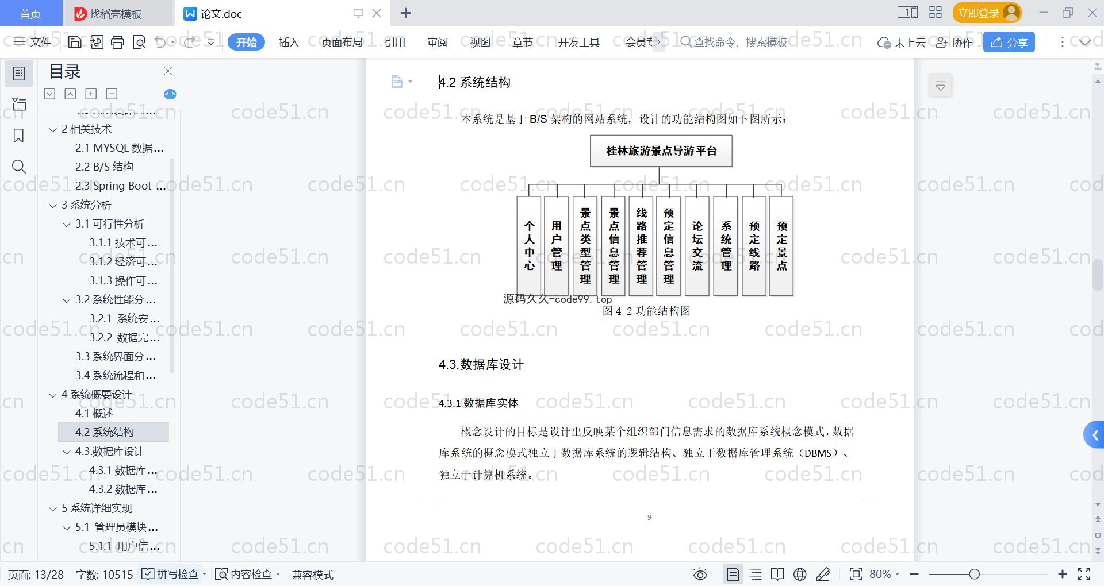Select the 开发工具 ribbon tab

pos(578,42)
